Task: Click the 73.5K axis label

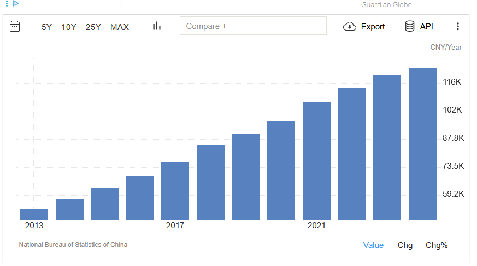Action: 454,166
